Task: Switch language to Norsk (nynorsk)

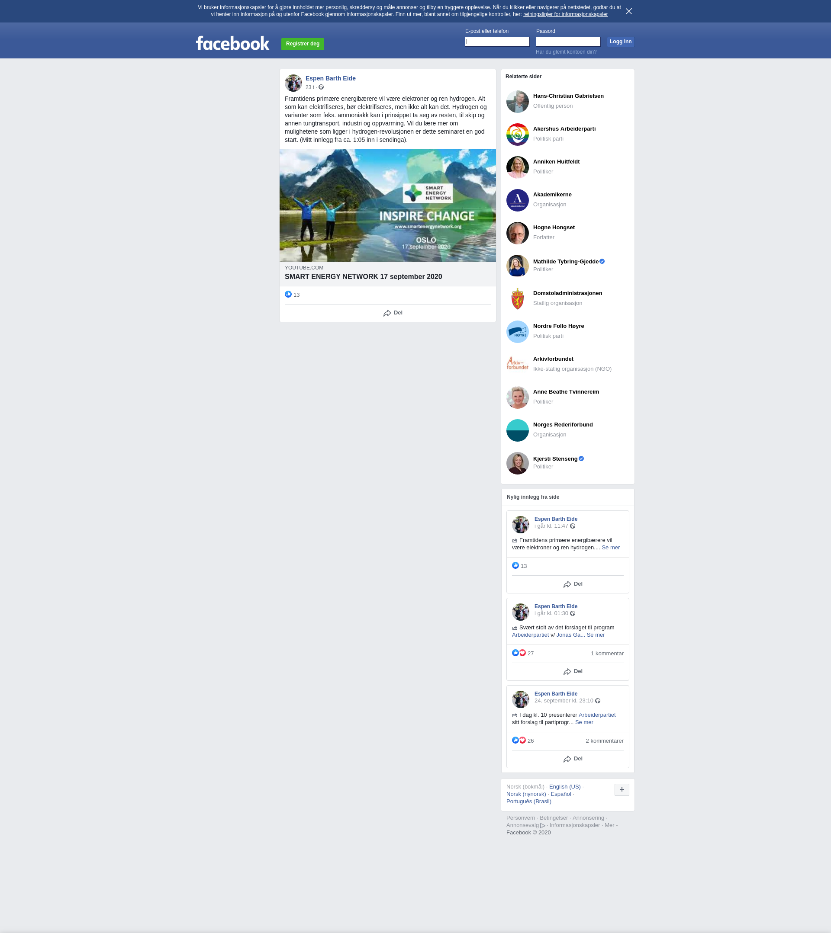Action: pyautogui.click(x=526, y=794)
